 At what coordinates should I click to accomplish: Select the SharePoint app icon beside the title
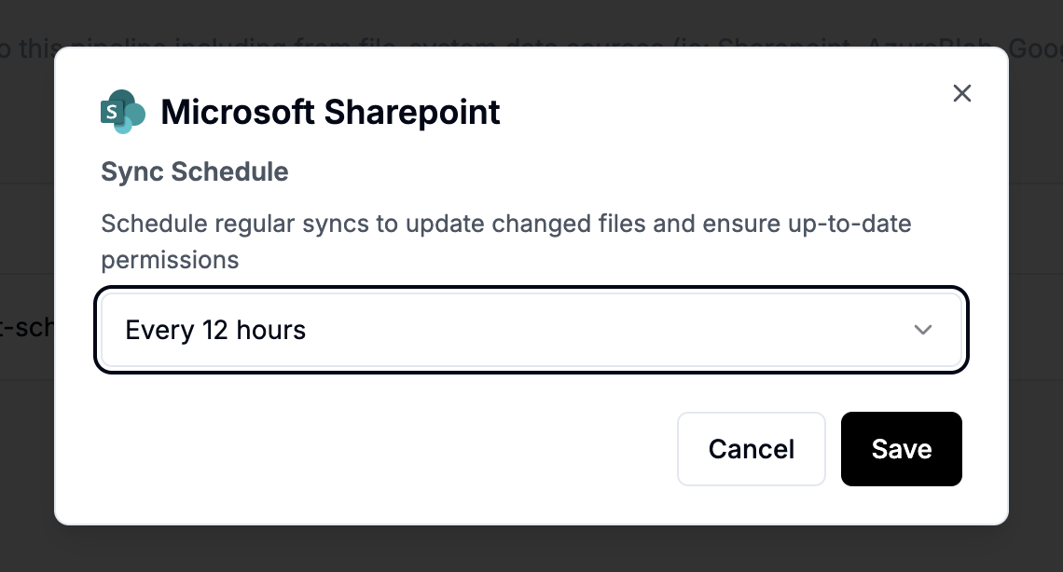point(121,111)
